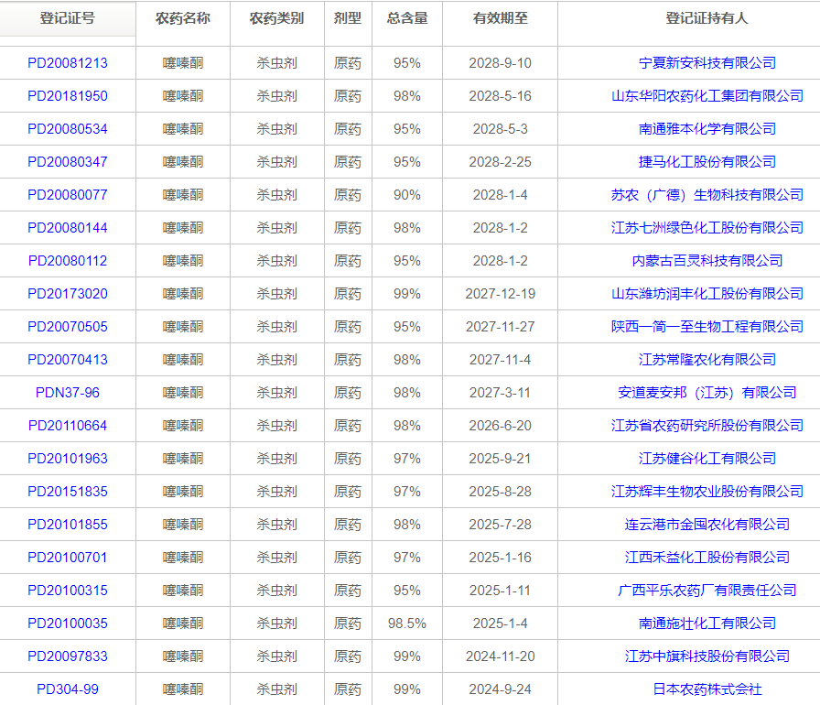820x705 pixels.
Task: Open holder 连云港市金囤农化有限公司
Action: (707, 525)
